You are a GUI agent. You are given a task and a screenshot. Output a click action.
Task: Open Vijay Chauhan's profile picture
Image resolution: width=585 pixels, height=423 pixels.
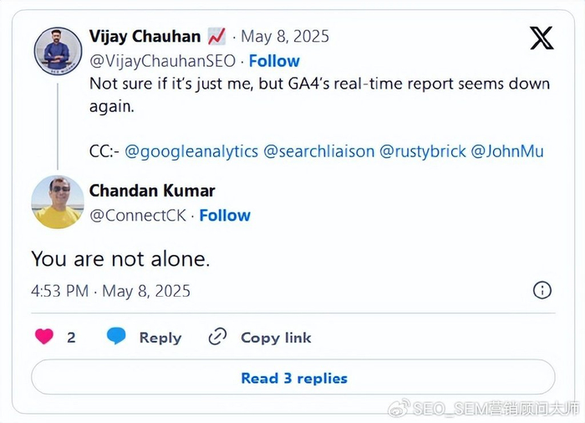tap(58, 51)
